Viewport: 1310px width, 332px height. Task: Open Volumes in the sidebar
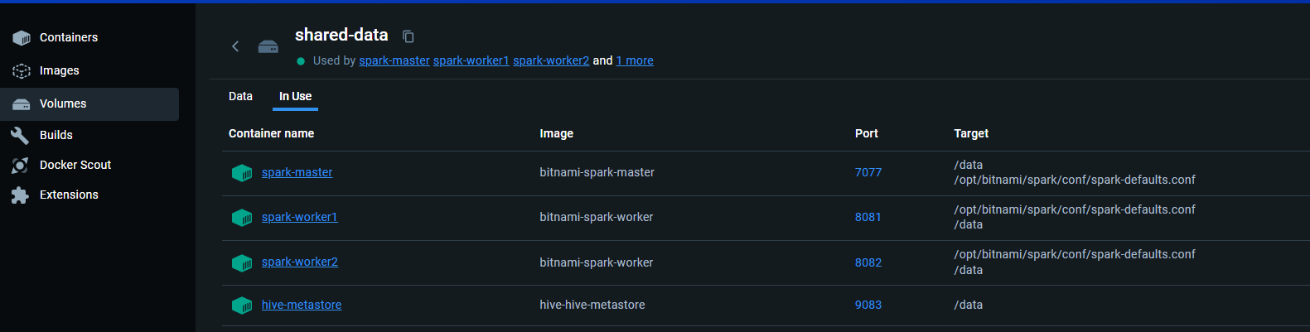pyautogui.click(x=63, y=104)
